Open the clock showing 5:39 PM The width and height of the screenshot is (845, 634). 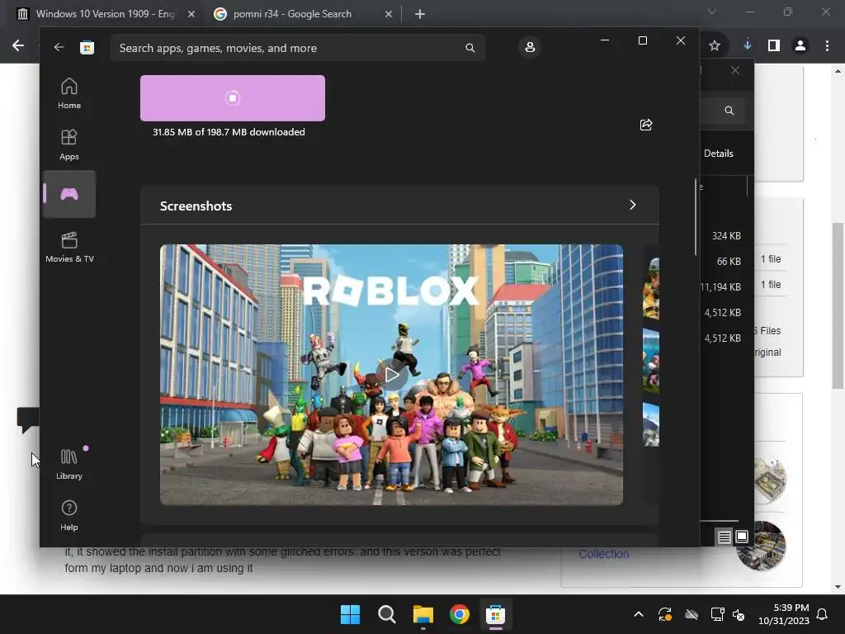coord(784,614)
